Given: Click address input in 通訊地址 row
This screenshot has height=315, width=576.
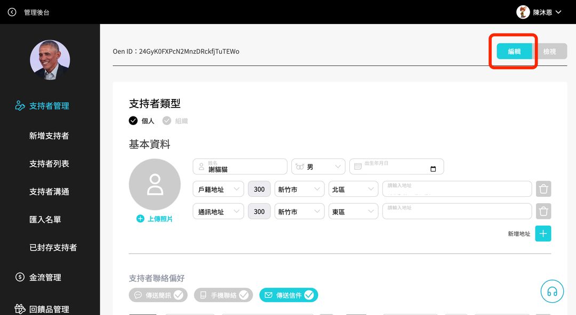Looking at the screenshot, I should 457,211.
